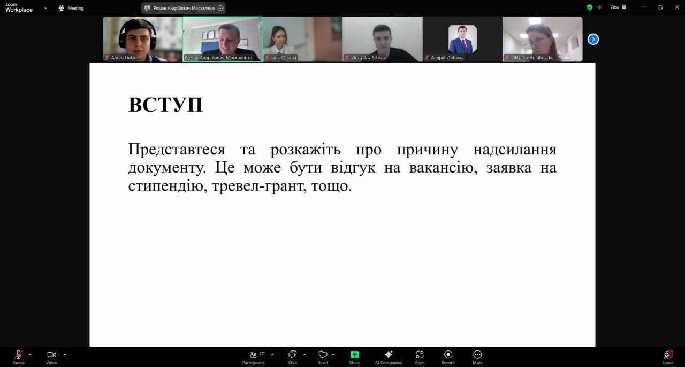Open the Apps panel
This screenshot has height=367, width=685.
point(420,357)
